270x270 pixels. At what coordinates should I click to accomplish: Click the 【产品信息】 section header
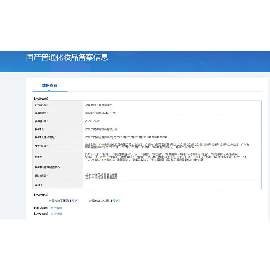[41, 99]
